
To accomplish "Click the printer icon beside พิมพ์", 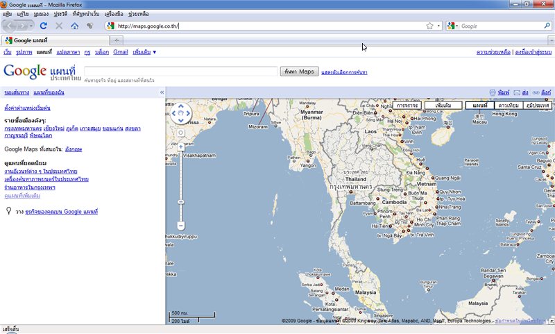I will (x=493, y=92).
